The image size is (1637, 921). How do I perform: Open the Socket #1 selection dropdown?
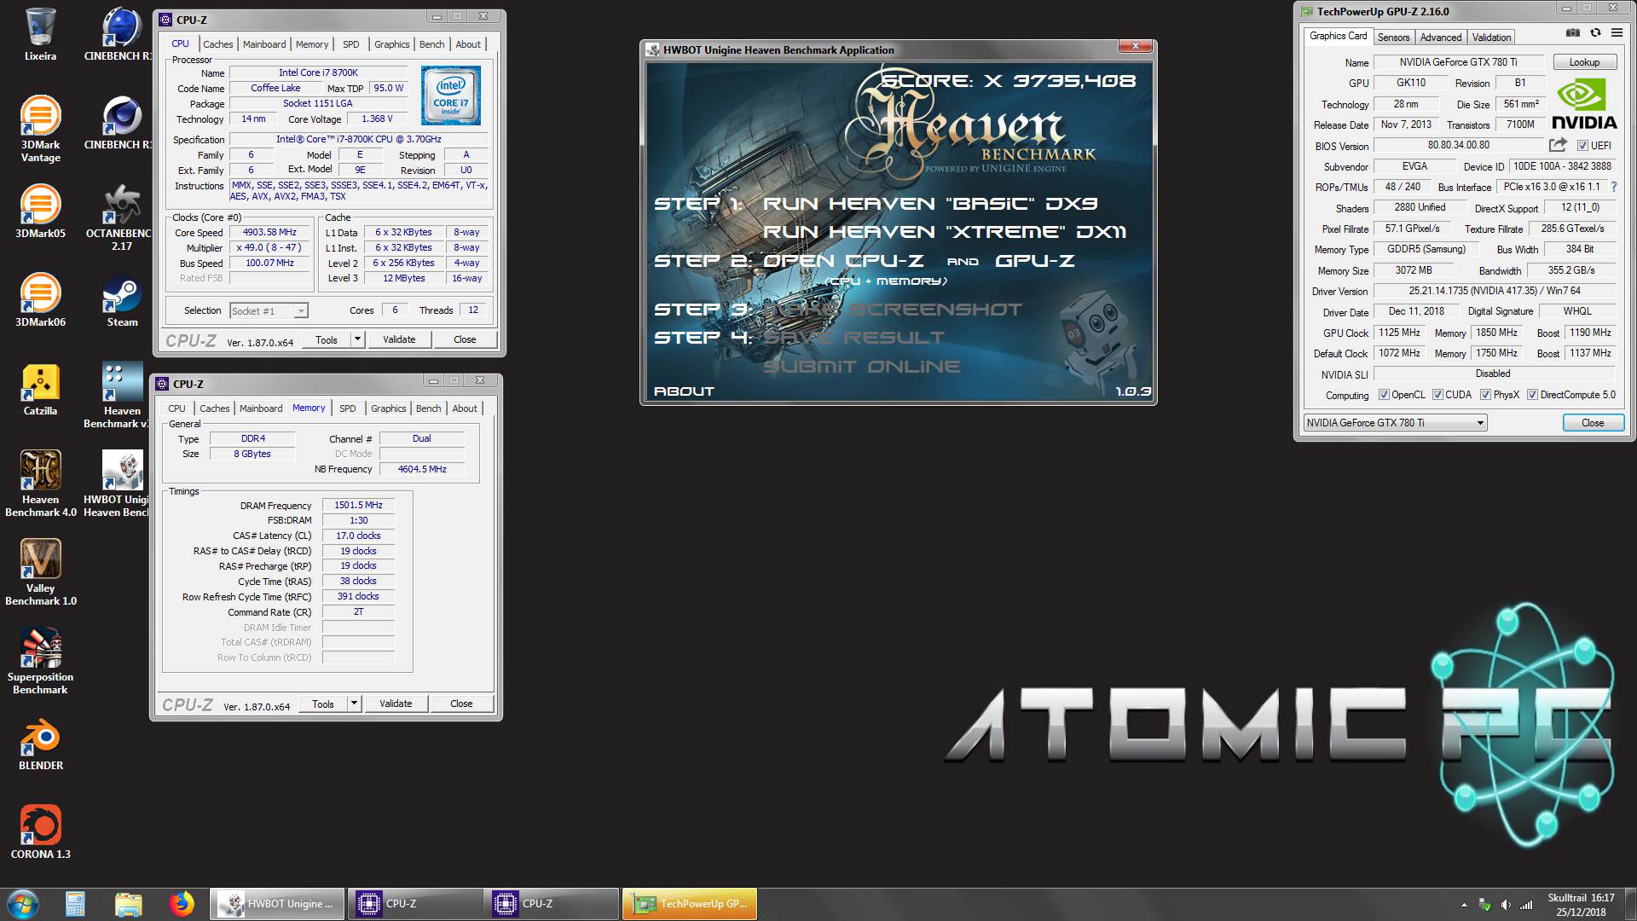coord(269,311)
